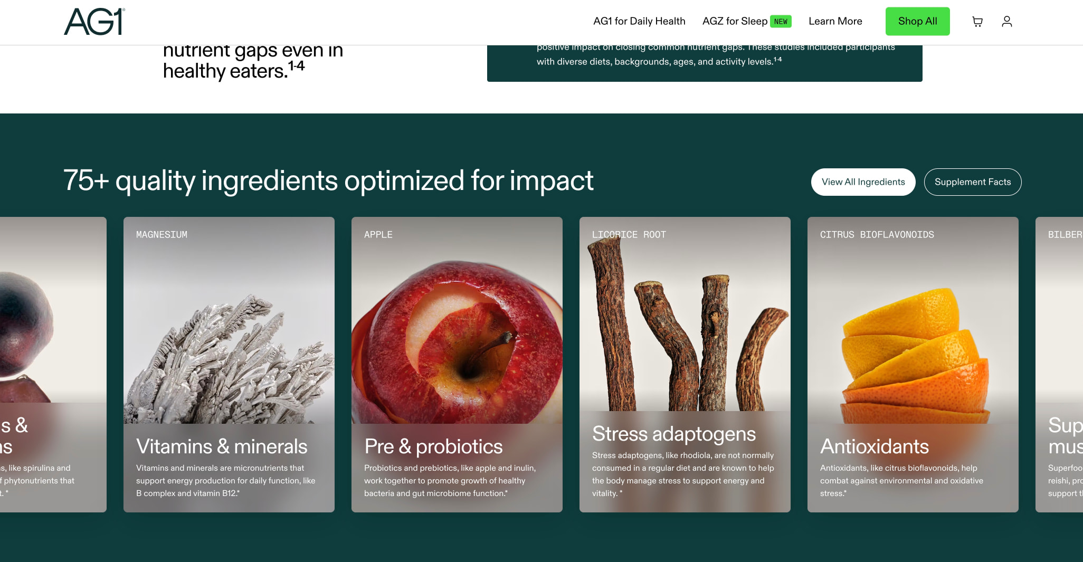Screen dimensions: 1083x562
Task: Click the CITRUS BIOFLAVONOIDS card label
Action: (x=877, y=235)
